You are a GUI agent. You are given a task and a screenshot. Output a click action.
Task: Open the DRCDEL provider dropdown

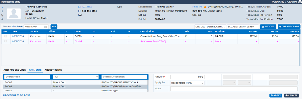[210, 27]
